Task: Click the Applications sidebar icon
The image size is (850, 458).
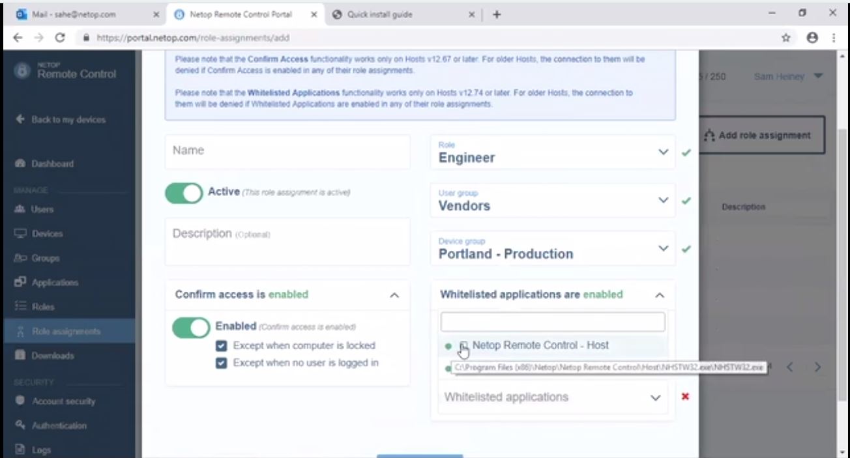Action: click(20, 282)
